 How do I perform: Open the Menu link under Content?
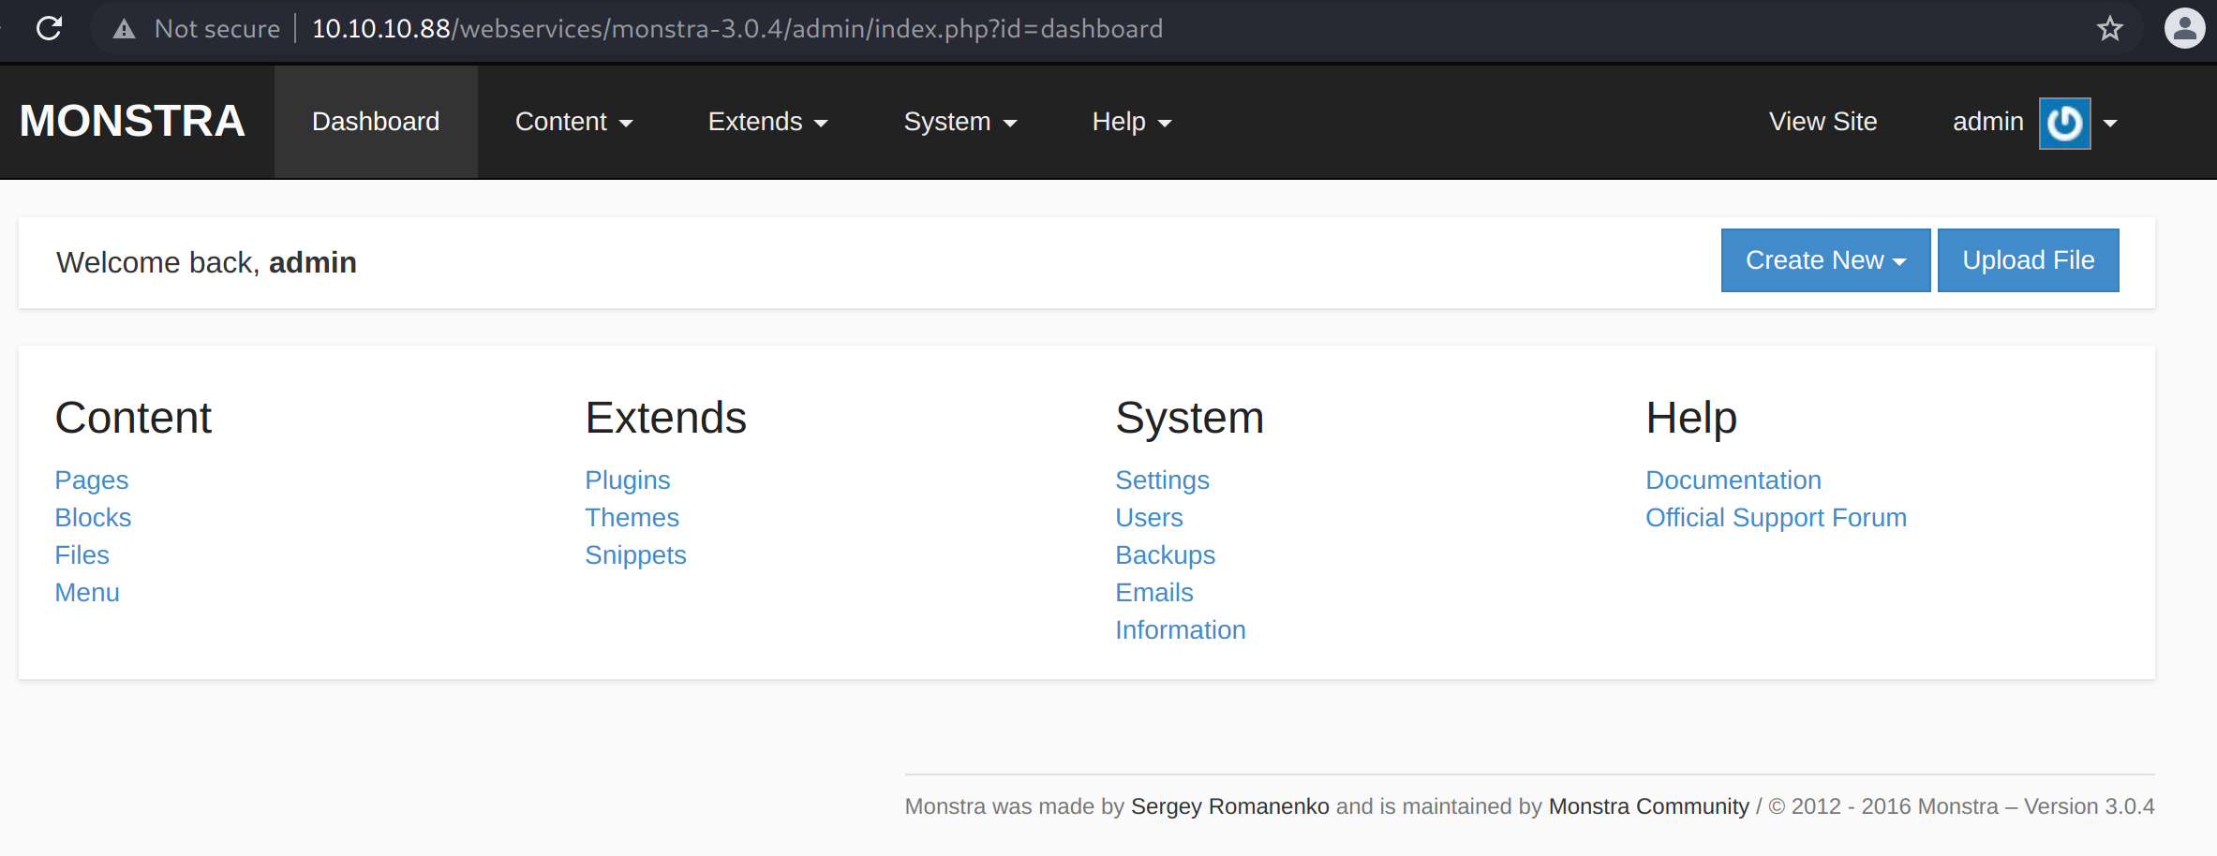pyautogui.click(x=87, y=593)
